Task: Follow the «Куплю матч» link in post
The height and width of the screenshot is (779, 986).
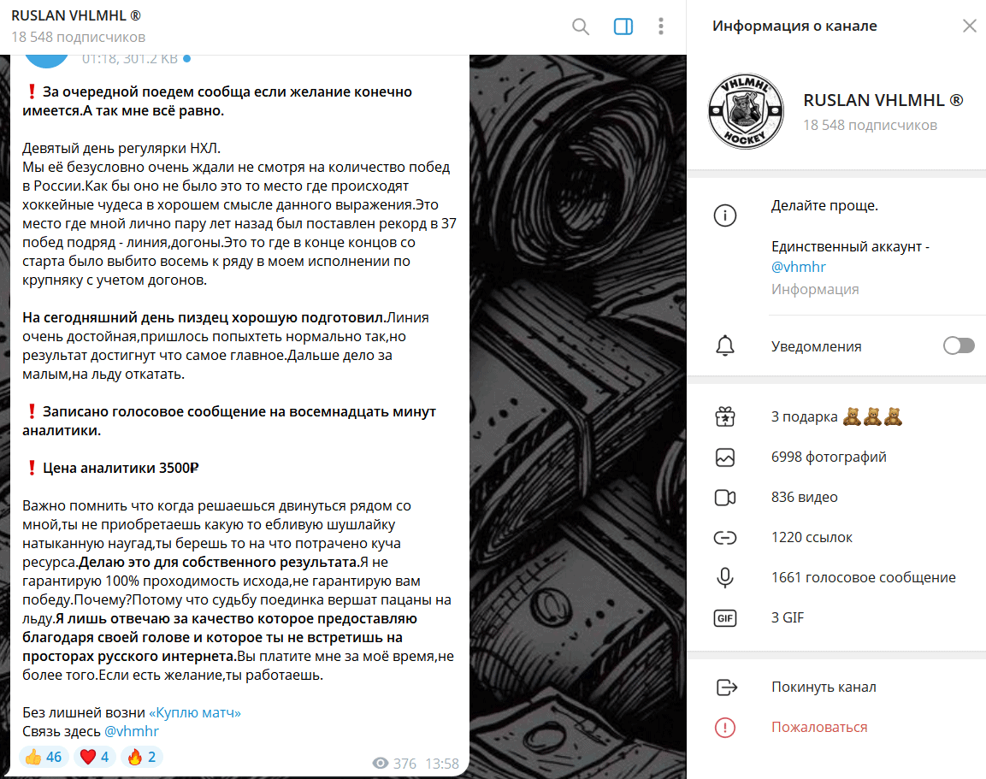Action: tap(195, 712)
